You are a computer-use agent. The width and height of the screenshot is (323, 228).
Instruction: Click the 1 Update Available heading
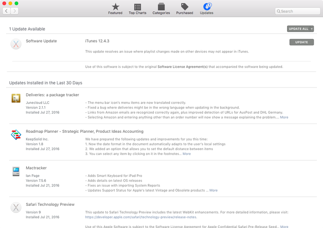tap(27, 29)
